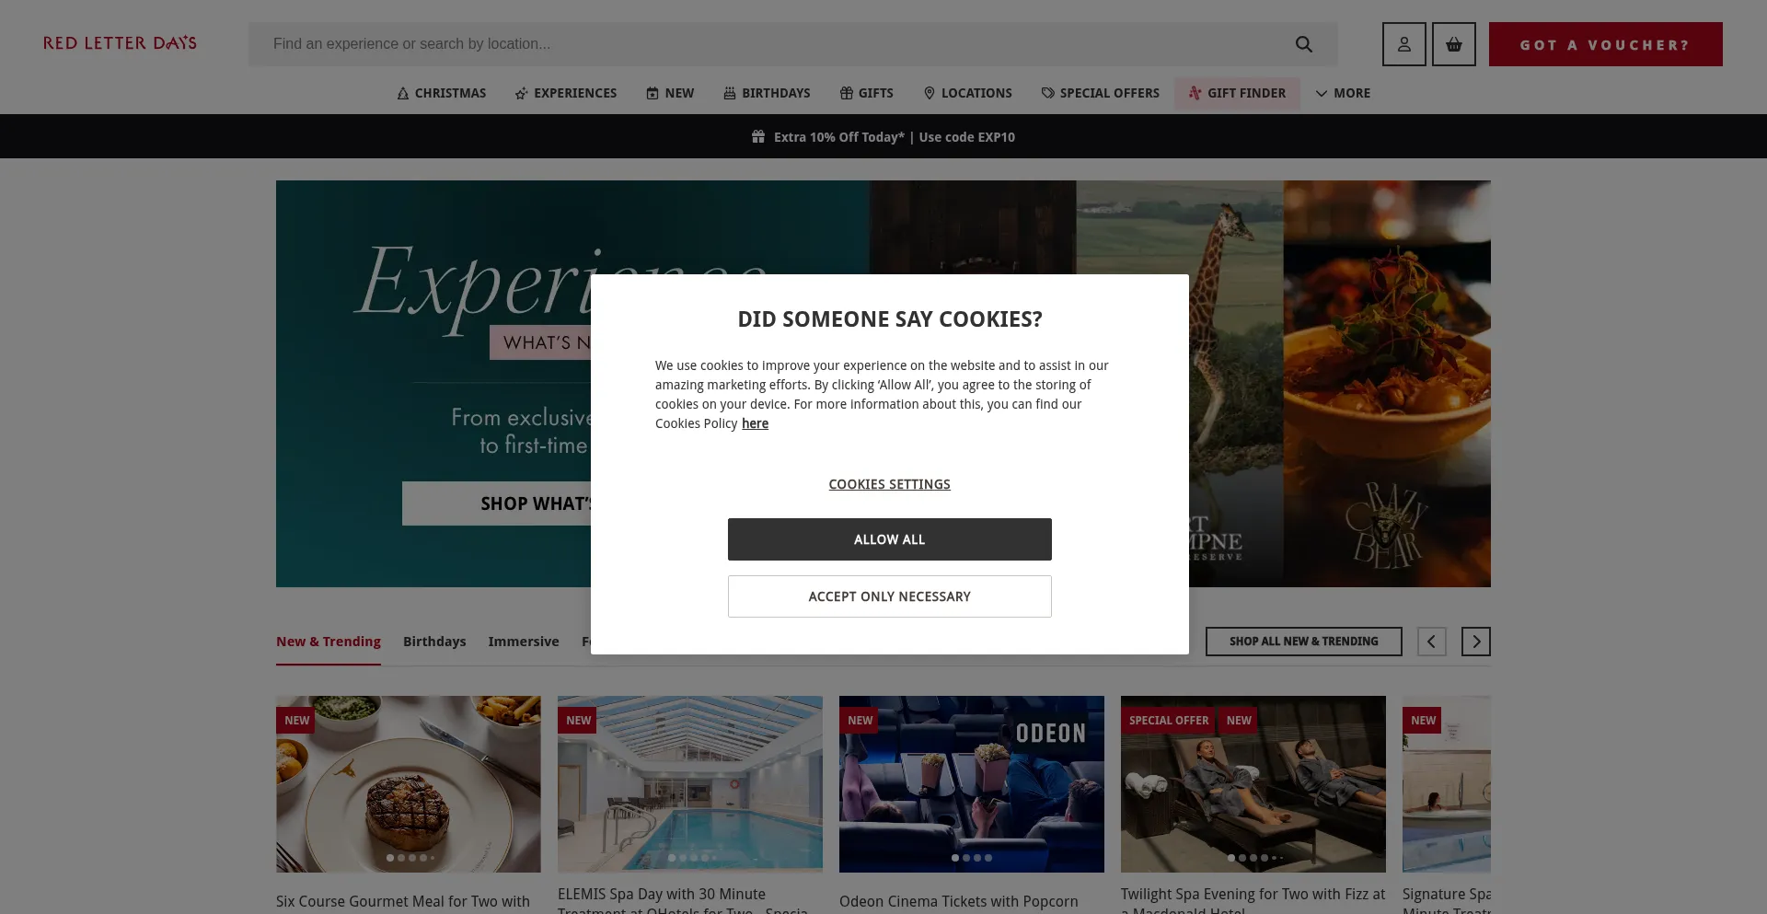Viewport: 1767px width, 914px height.
Task: Expand the More dropdown menu
Action: 1343,93
